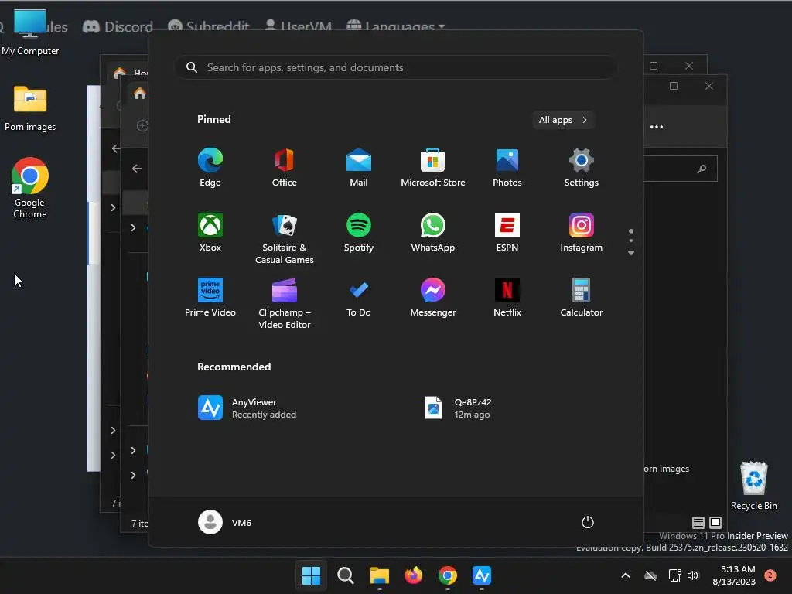Click the volume speaker tray icon

tap(693, 575)
